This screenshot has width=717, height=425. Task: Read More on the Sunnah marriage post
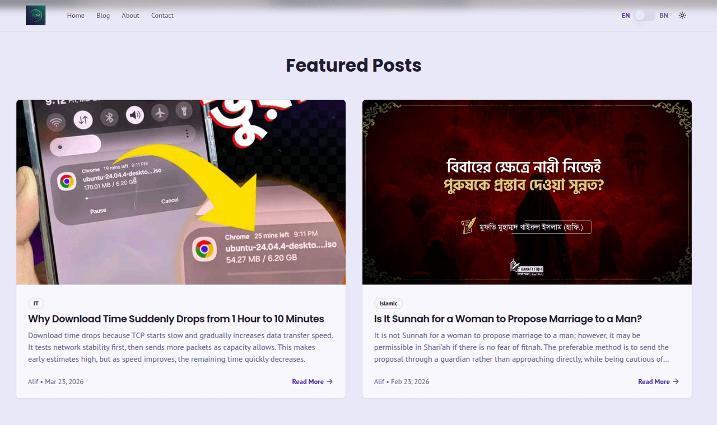coord(659,382)
